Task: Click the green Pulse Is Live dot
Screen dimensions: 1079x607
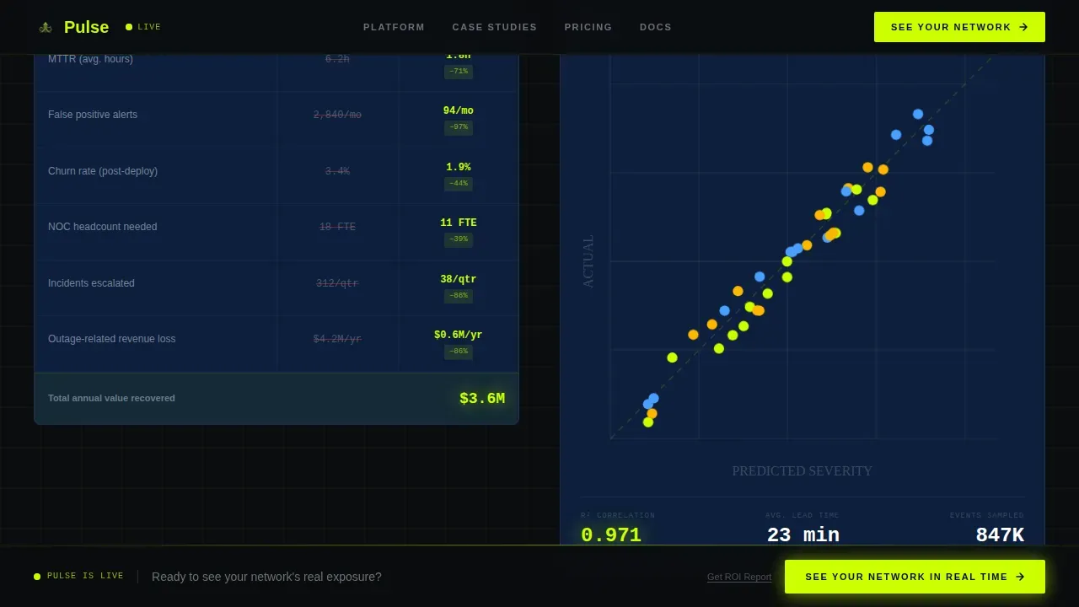Action: coord(37,577)
